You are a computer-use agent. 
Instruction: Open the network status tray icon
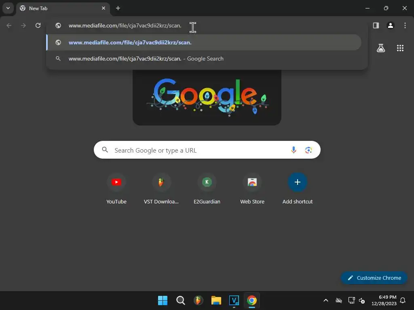(x=351, y=300)
